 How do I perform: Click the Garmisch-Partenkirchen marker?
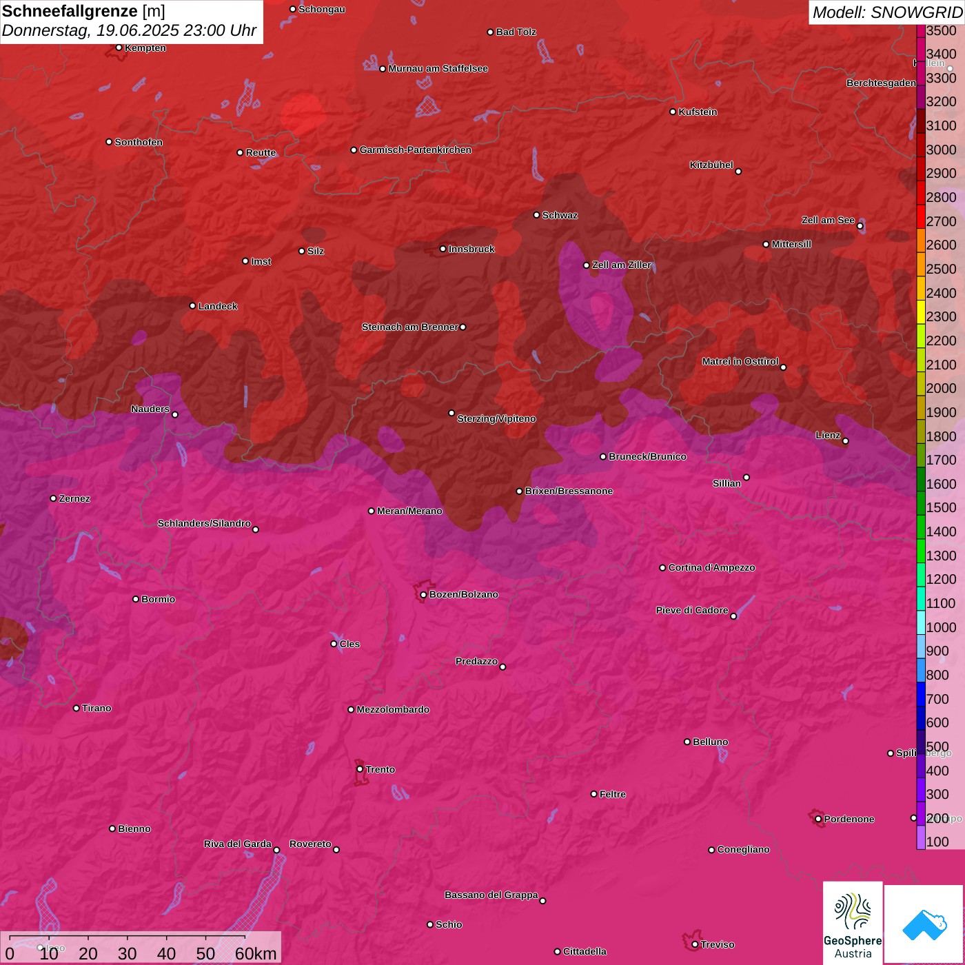(x=354, y=150)
